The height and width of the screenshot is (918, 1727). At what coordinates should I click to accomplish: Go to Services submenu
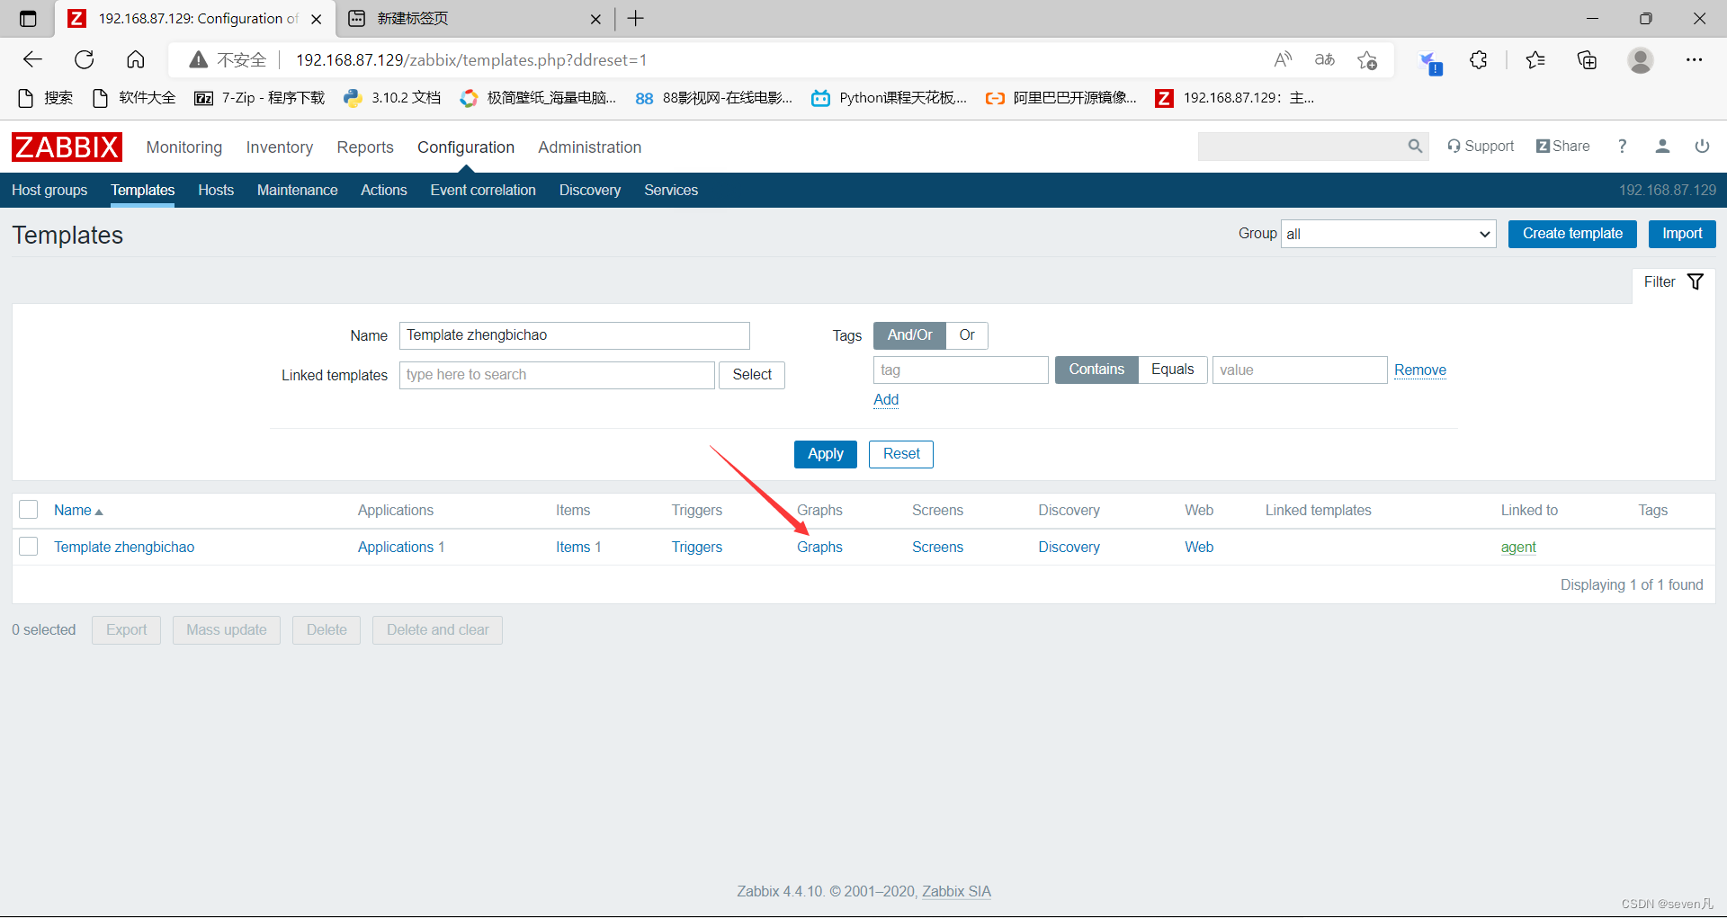pos(671,191)
